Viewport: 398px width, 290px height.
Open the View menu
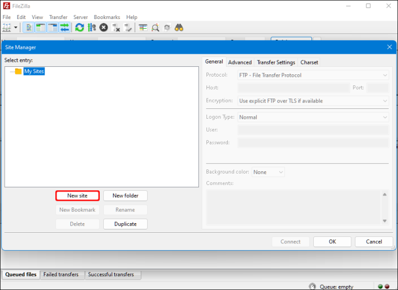pos(37,17)
